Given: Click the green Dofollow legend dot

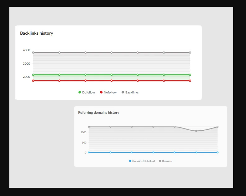Looking at the screenshot, I should point(79,92).
